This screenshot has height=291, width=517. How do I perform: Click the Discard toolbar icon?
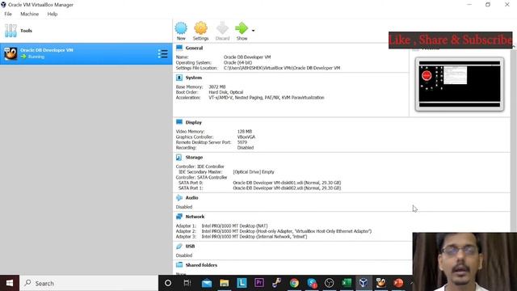pos(222,28)
